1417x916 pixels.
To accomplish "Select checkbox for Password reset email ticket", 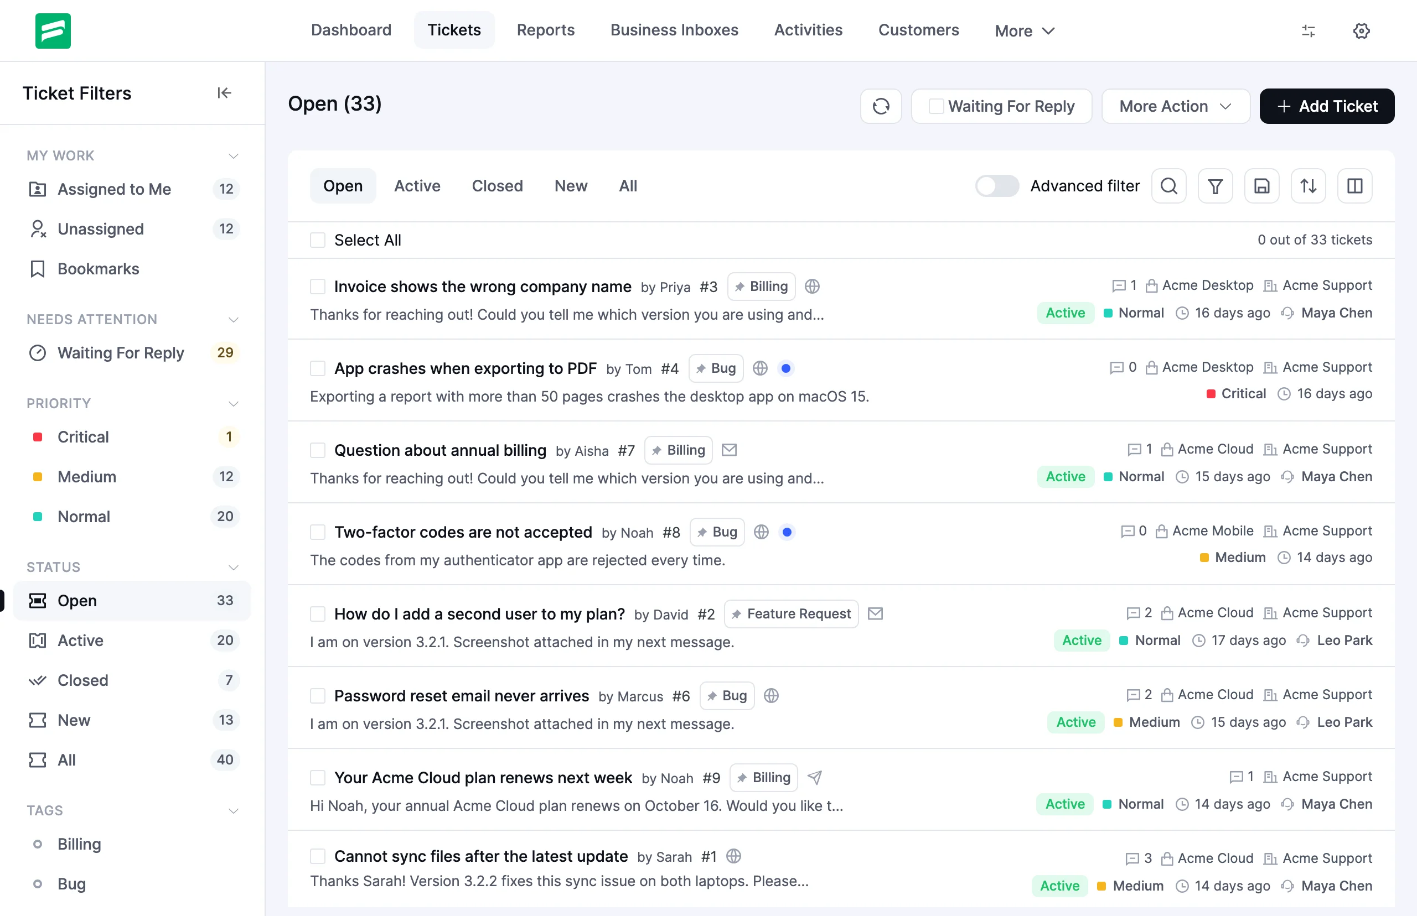I will 318,696.
